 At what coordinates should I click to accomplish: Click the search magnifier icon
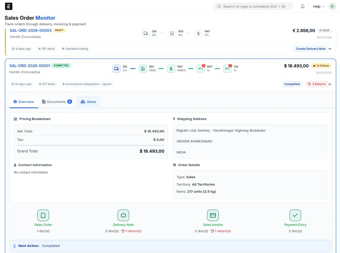(x=219, y=6)
